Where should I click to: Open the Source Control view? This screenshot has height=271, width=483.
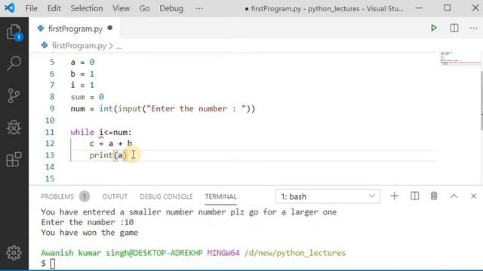[14, 96]
